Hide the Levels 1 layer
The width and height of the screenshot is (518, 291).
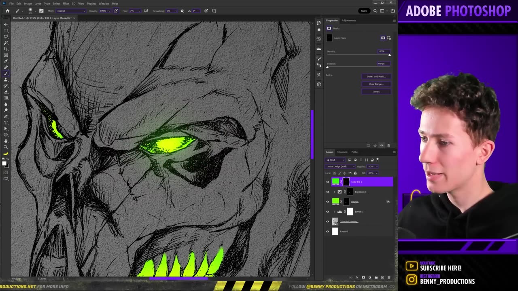pos(328,212)
